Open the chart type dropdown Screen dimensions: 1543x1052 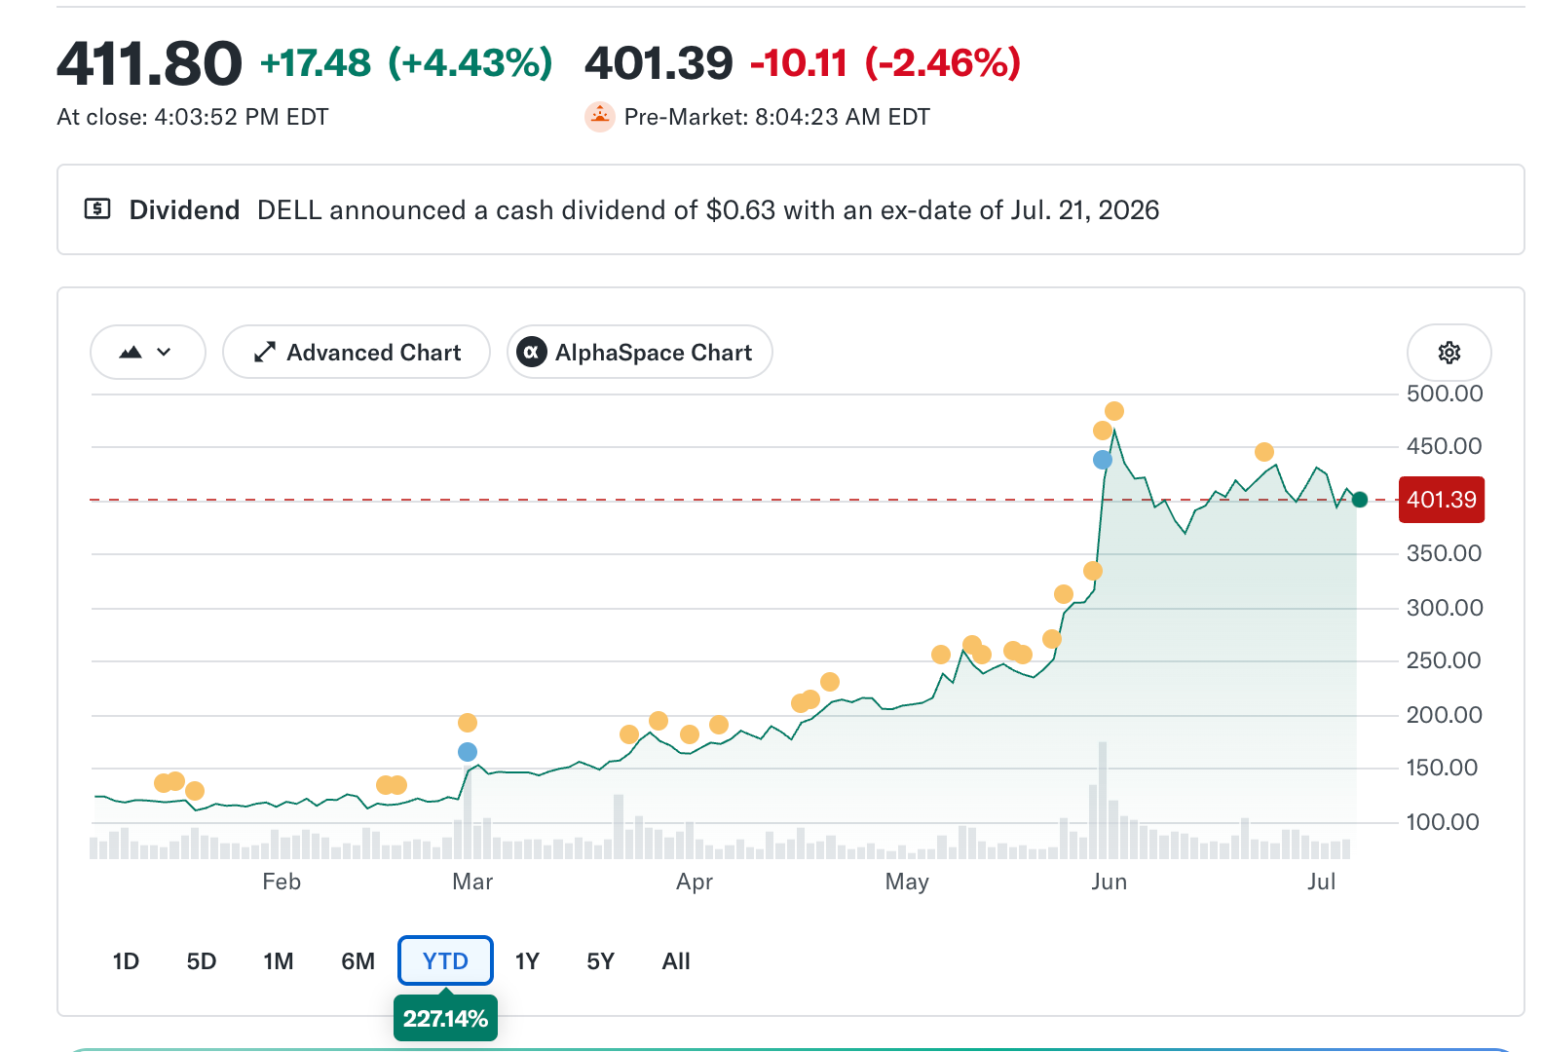[148, 353]
